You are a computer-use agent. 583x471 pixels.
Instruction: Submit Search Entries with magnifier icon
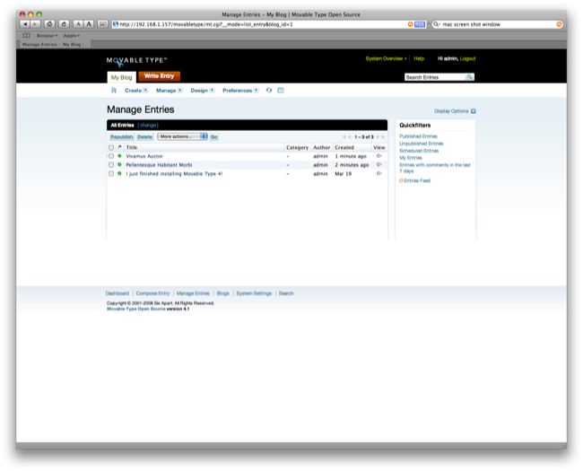tap(470, 77)
